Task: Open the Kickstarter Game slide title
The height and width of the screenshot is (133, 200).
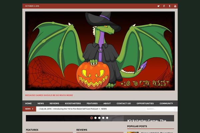Action: pyautogui.click(x=147, y=120)
